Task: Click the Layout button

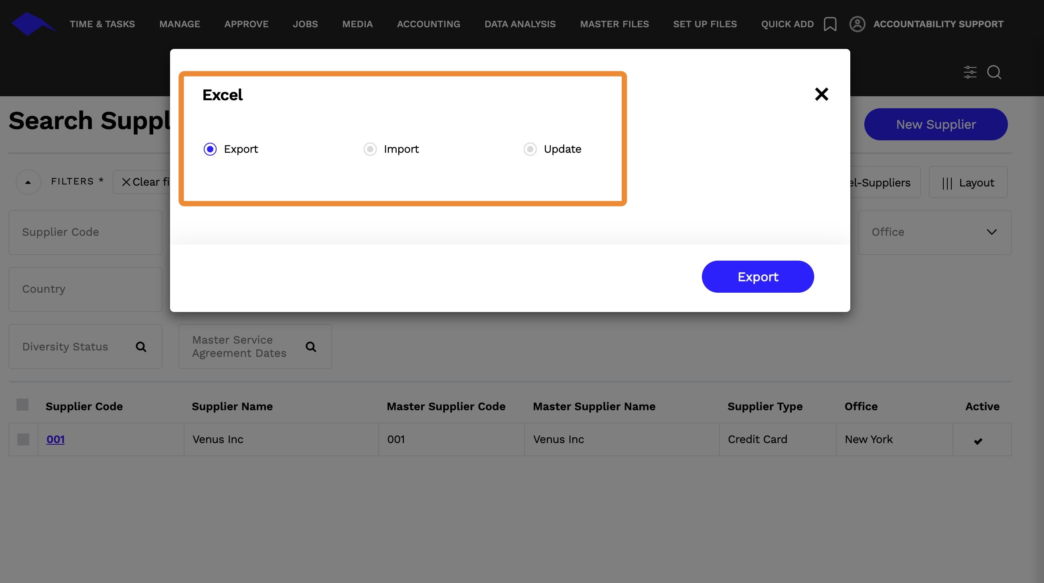Action: click(x=968, y=182)
